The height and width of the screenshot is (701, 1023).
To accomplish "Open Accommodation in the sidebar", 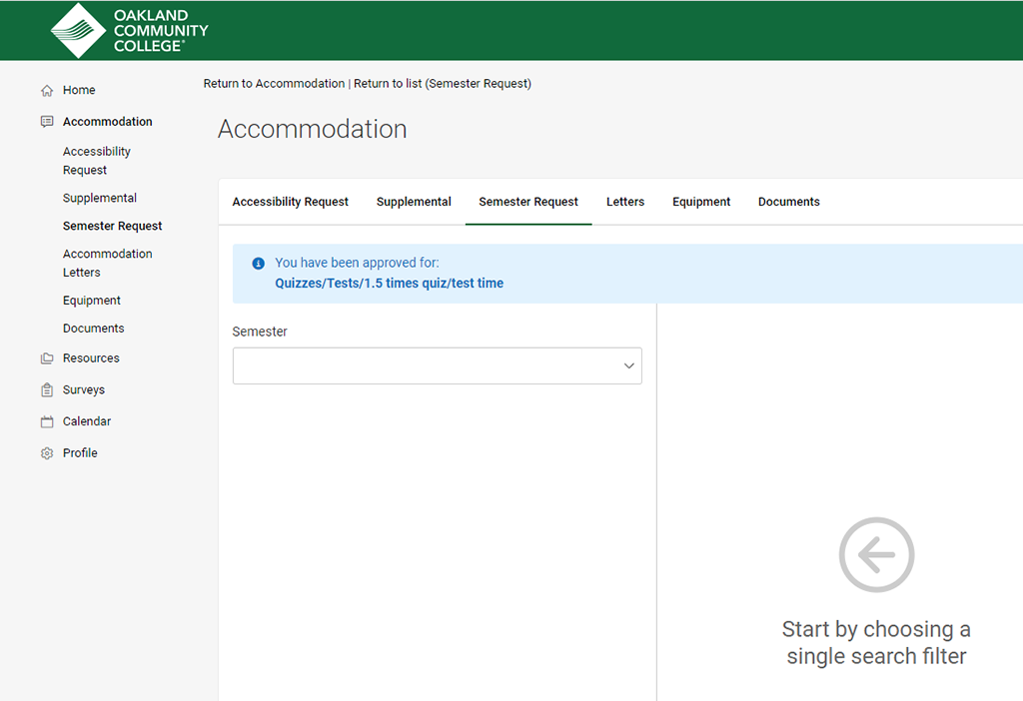I will point(108,122).
